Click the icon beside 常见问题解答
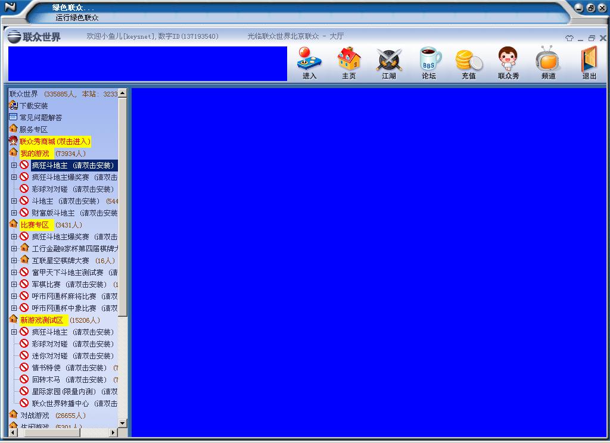The height and width of the screenshot is (443, 610). (x=13, y=117)
